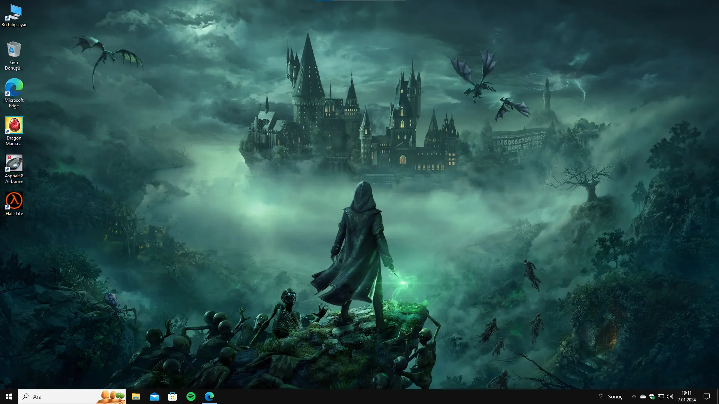719x404 pixels.
Task: Select the Geri Dönüşüm recycle bin icon
Action: [14, 56]
